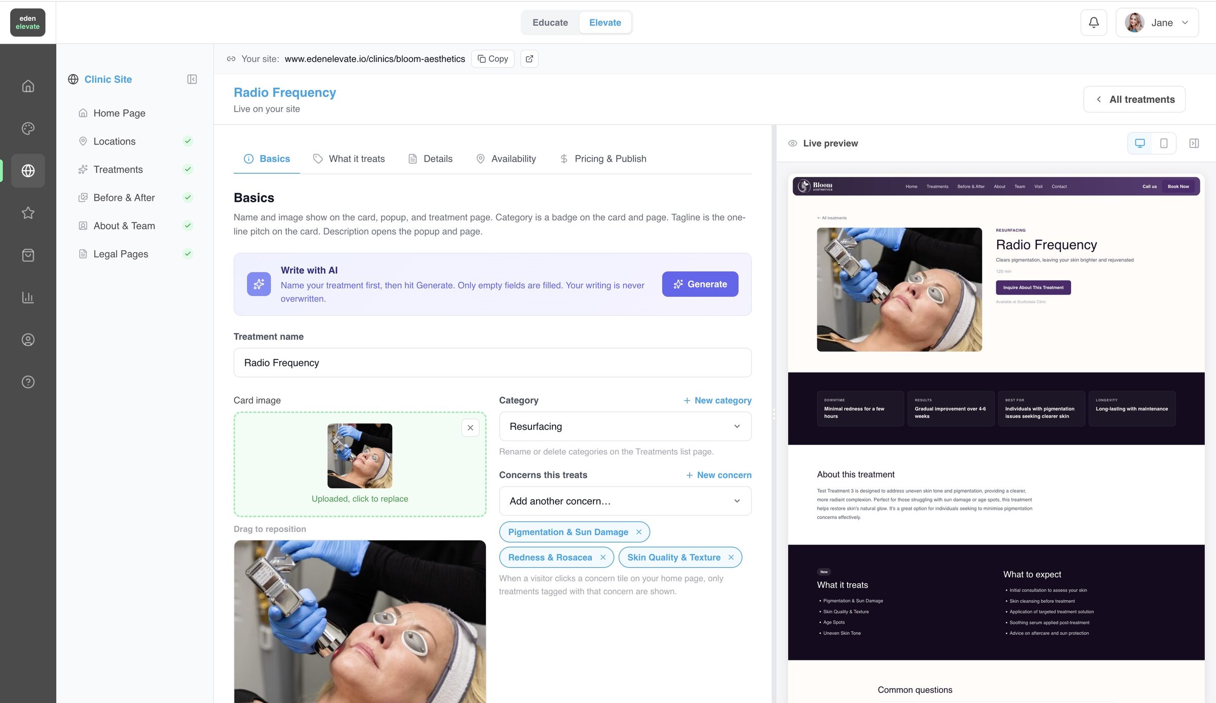Open Locations in Clinic Site menu
The height and width of the screenshot is (703, 1216).
point(115,141)
